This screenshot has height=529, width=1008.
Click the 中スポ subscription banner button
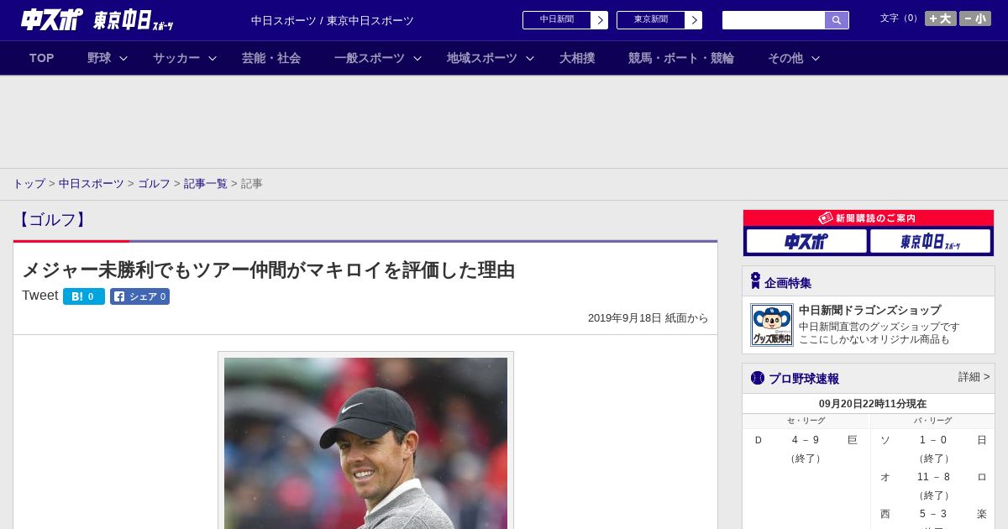click(806, 241)
